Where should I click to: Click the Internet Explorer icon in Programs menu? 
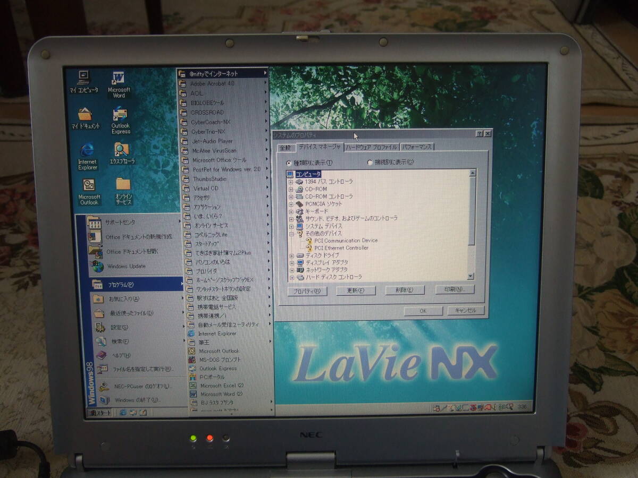click(x=191, y=334)
